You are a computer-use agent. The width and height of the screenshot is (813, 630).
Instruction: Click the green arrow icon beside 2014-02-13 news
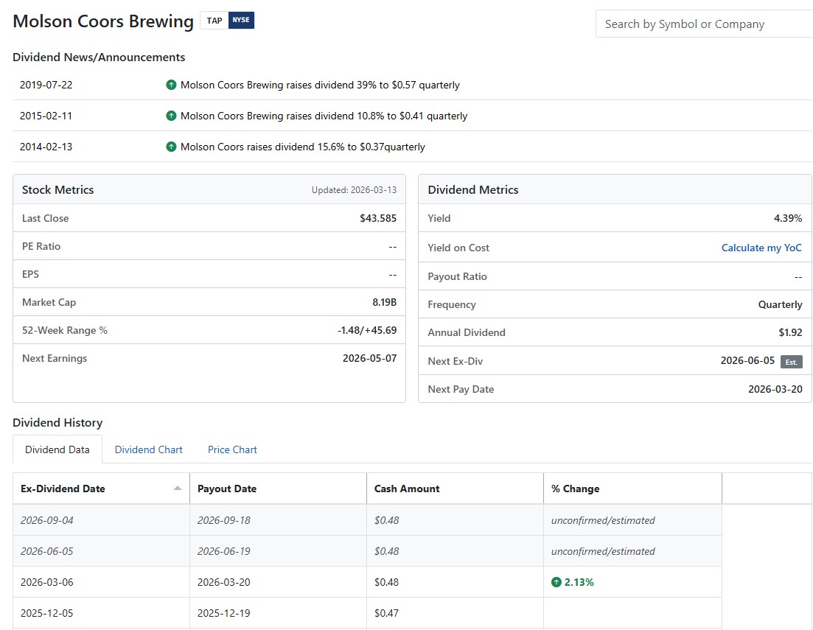(x=172, y=147)
